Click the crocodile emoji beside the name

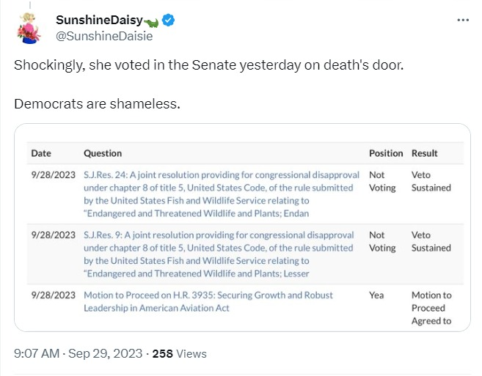point(152,21)
